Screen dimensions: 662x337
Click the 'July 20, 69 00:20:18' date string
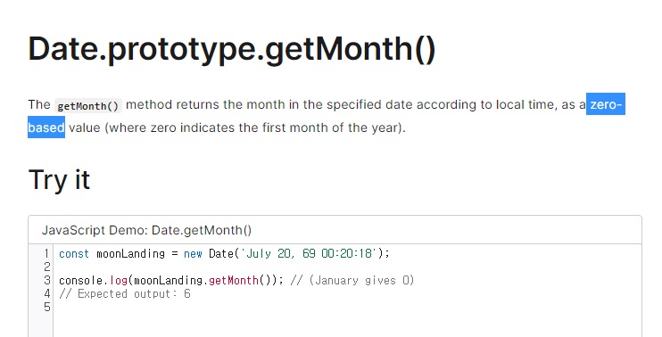click(x=309, y=253)
